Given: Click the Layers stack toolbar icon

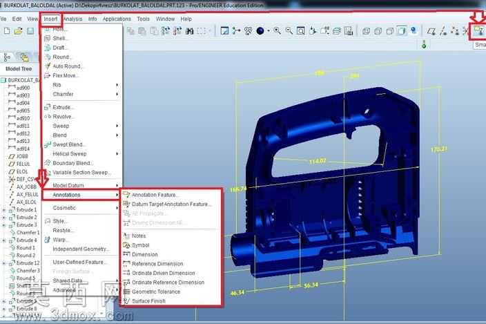Looking at the screenshot, I should tap(337, 31).
